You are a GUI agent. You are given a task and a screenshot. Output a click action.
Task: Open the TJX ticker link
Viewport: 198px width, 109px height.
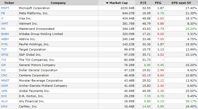coord(4,60)
